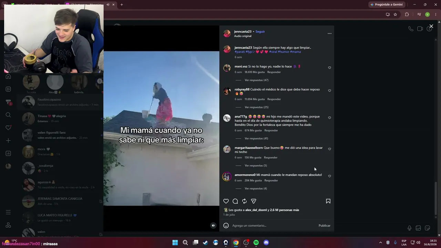This screenshot has height=248, width=441.
Task: Open Reels from the Instagram sidebar
Action: pos(8,89)
